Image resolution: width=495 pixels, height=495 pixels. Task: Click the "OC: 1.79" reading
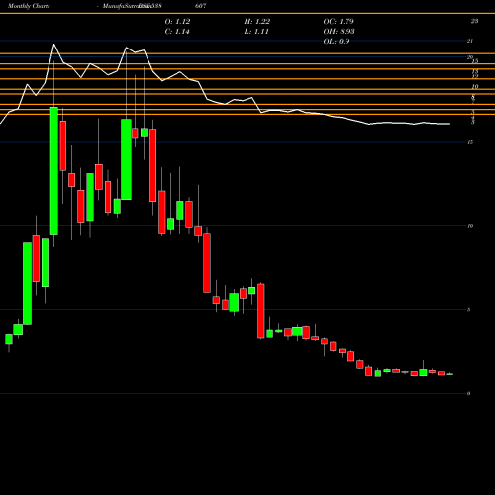click(x=339, y=21)
